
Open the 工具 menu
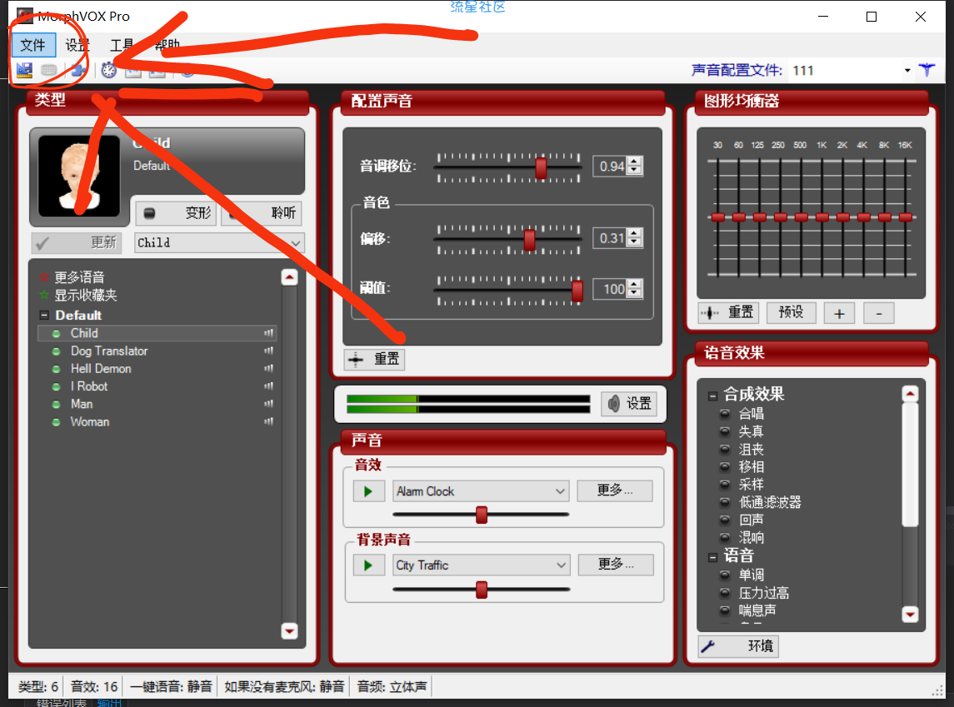coord(122,45)
